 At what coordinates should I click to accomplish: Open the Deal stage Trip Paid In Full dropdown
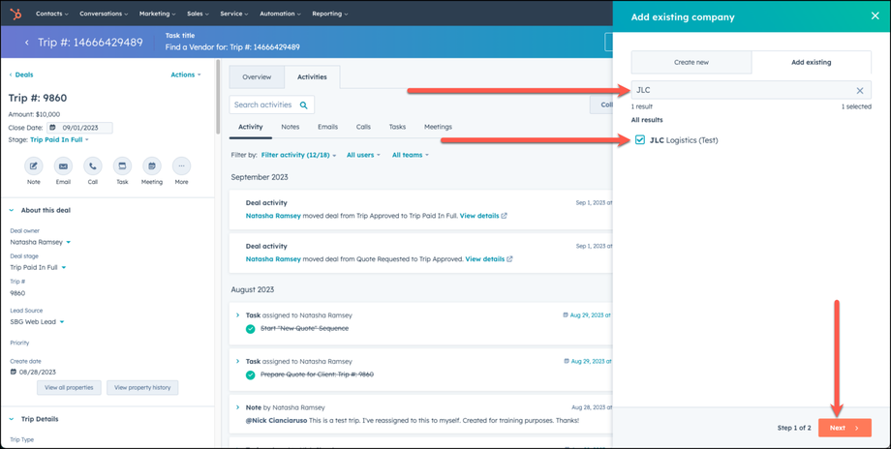click(38, 267)
